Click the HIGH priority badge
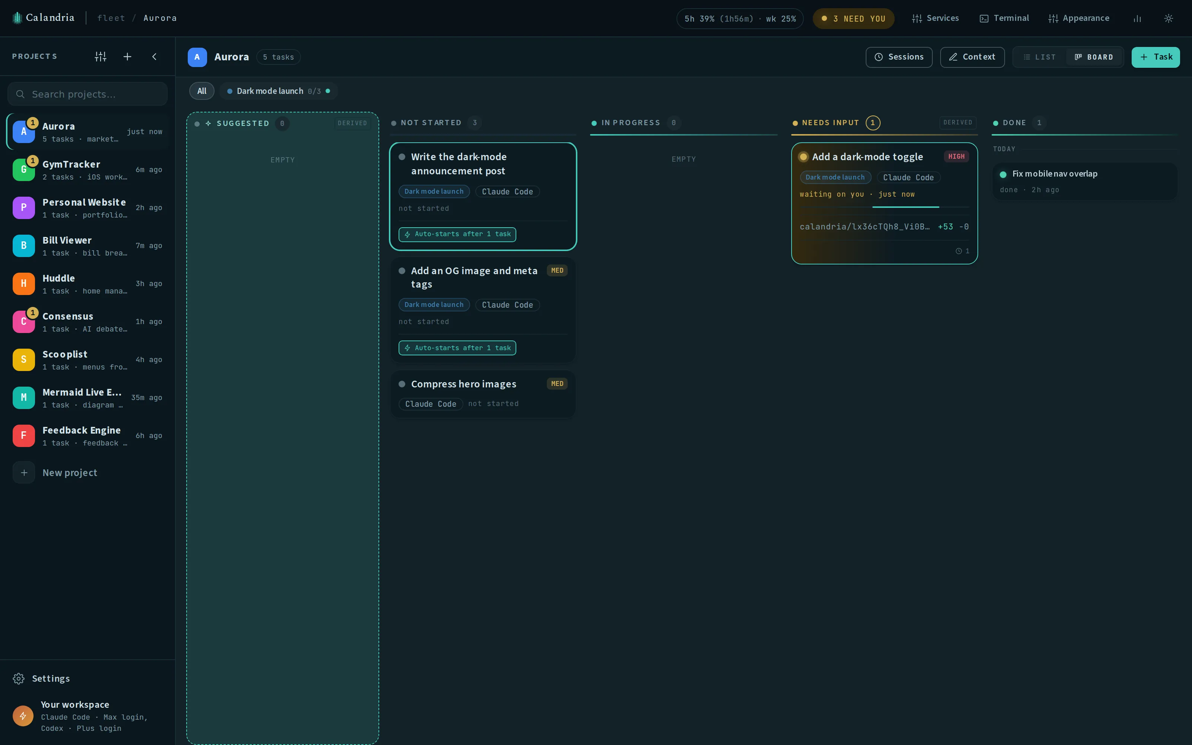Image resolution: width=1192 pixels, height=745 pixels. pos(957,157)
